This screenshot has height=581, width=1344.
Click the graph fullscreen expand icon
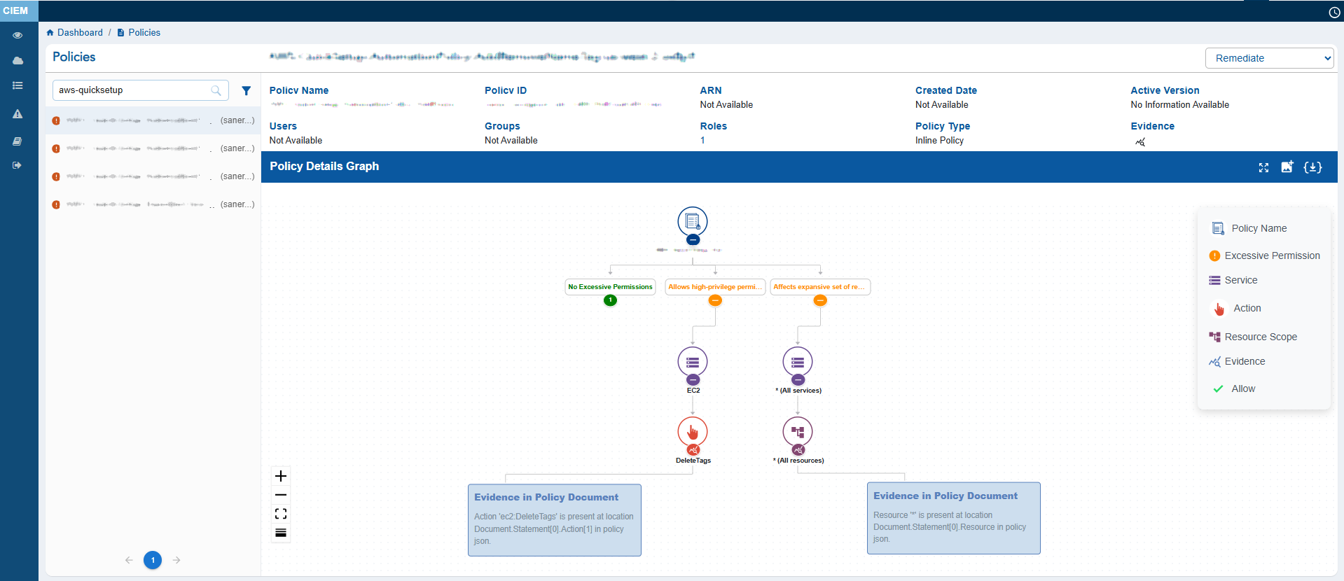1263,167
